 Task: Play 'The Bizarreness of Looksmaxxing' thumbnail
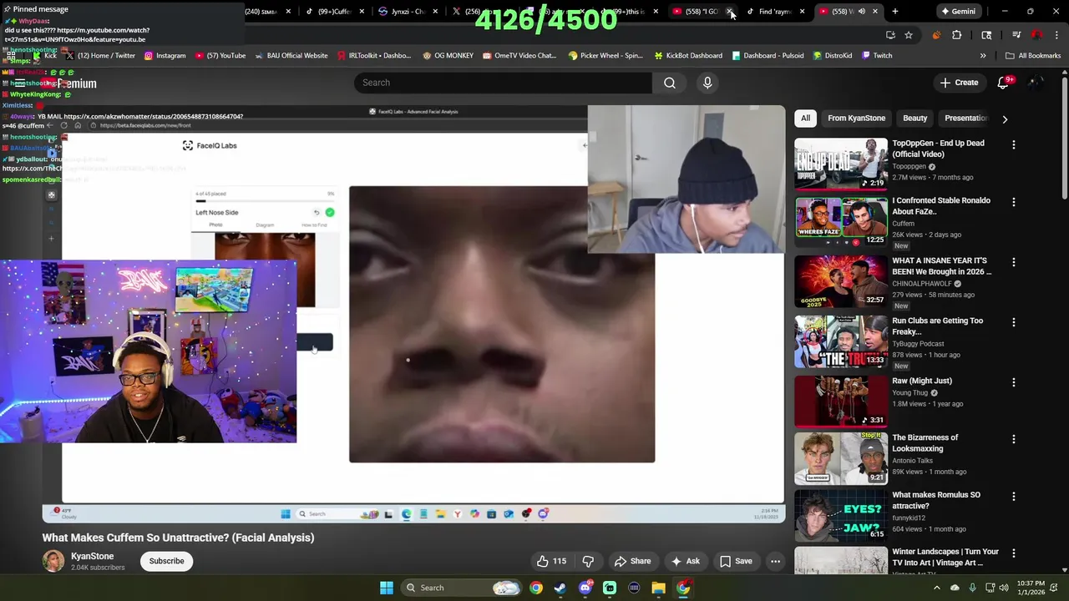[840, 458]
